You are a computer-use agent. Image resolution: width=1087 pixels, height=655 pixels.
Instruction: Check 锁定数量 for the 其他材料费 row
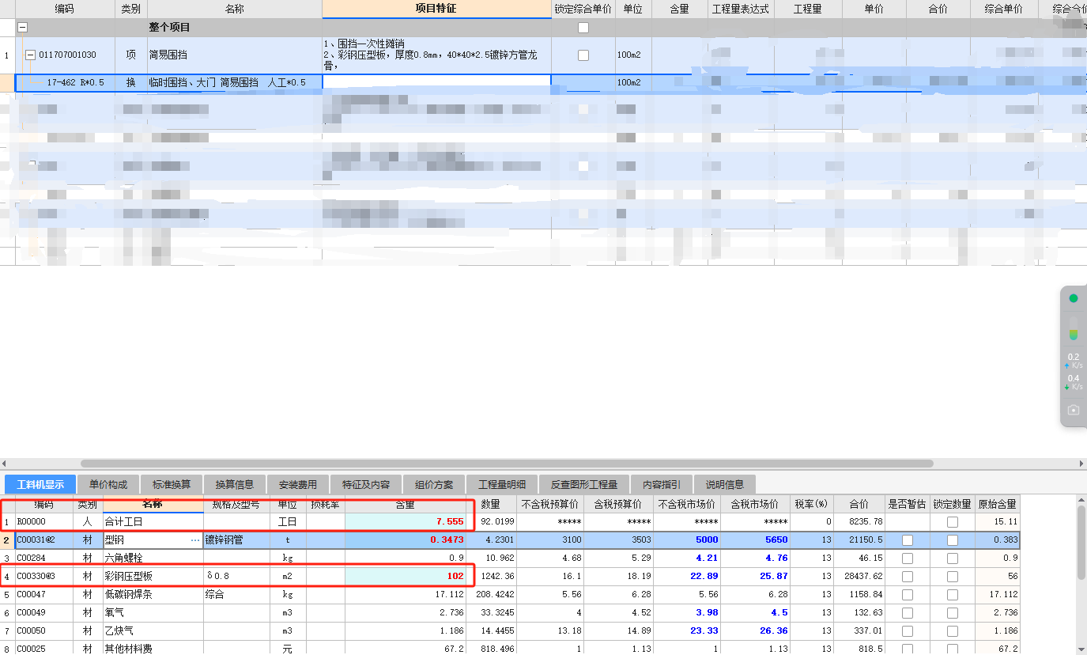pos(952,649)
